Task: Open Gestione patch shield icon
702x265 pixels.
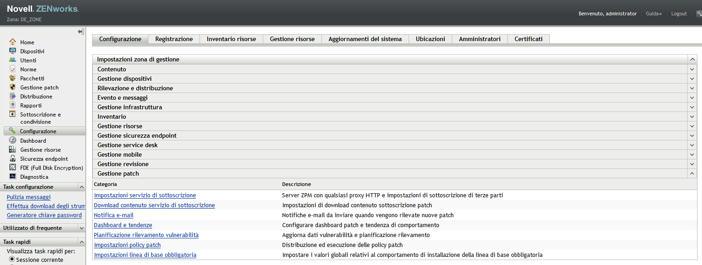Action: tap(13, 87)
